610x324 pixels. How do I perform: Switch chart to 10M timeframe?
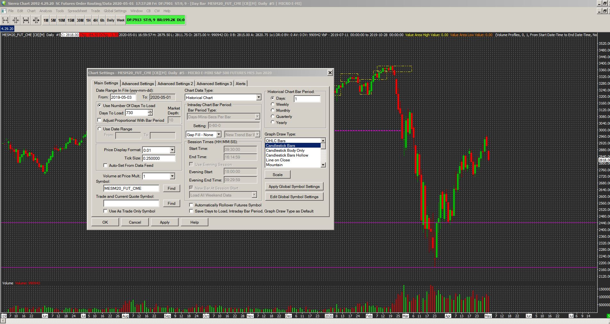coord(61,20)
